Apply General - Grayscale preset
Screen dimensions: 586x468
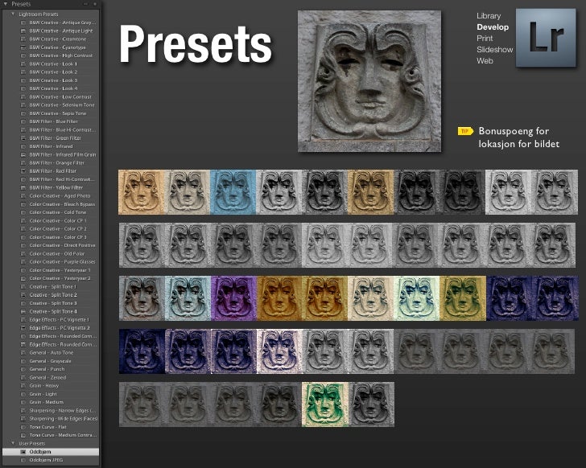coord(50,361)
